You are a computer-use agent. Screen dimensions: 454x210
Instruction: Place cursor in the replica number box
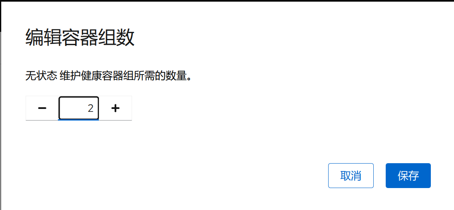tap(79, 108)
